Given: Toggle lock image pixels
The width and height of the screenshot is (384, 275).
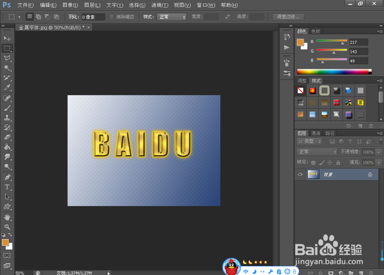Looking at the screenshot, I should click(321, 163).
